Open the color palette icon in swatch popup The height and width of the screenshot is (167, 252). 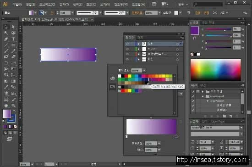pos(113,78)
